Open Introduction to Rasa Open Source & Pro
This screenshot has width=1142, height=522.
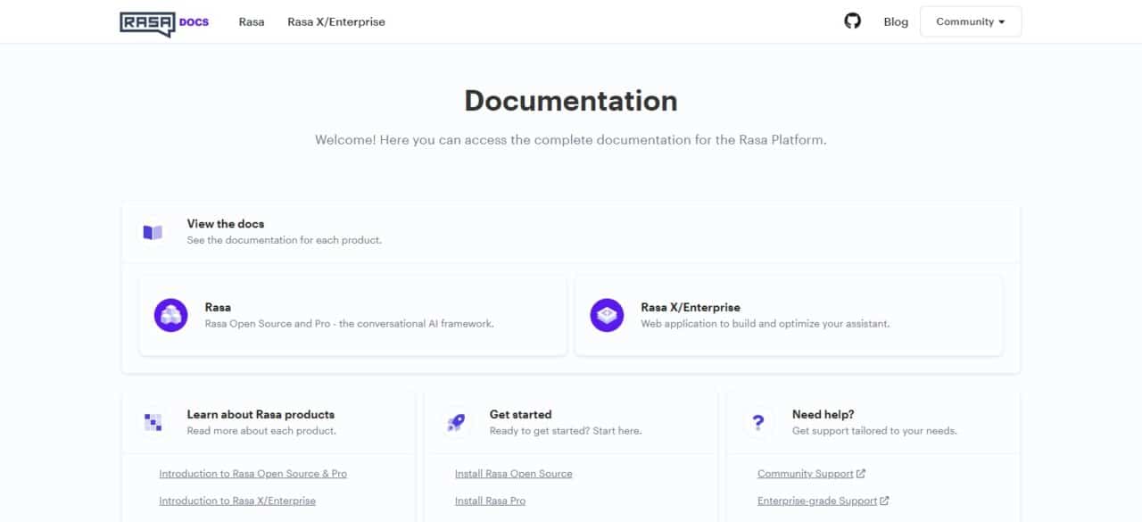click(252, 474)
